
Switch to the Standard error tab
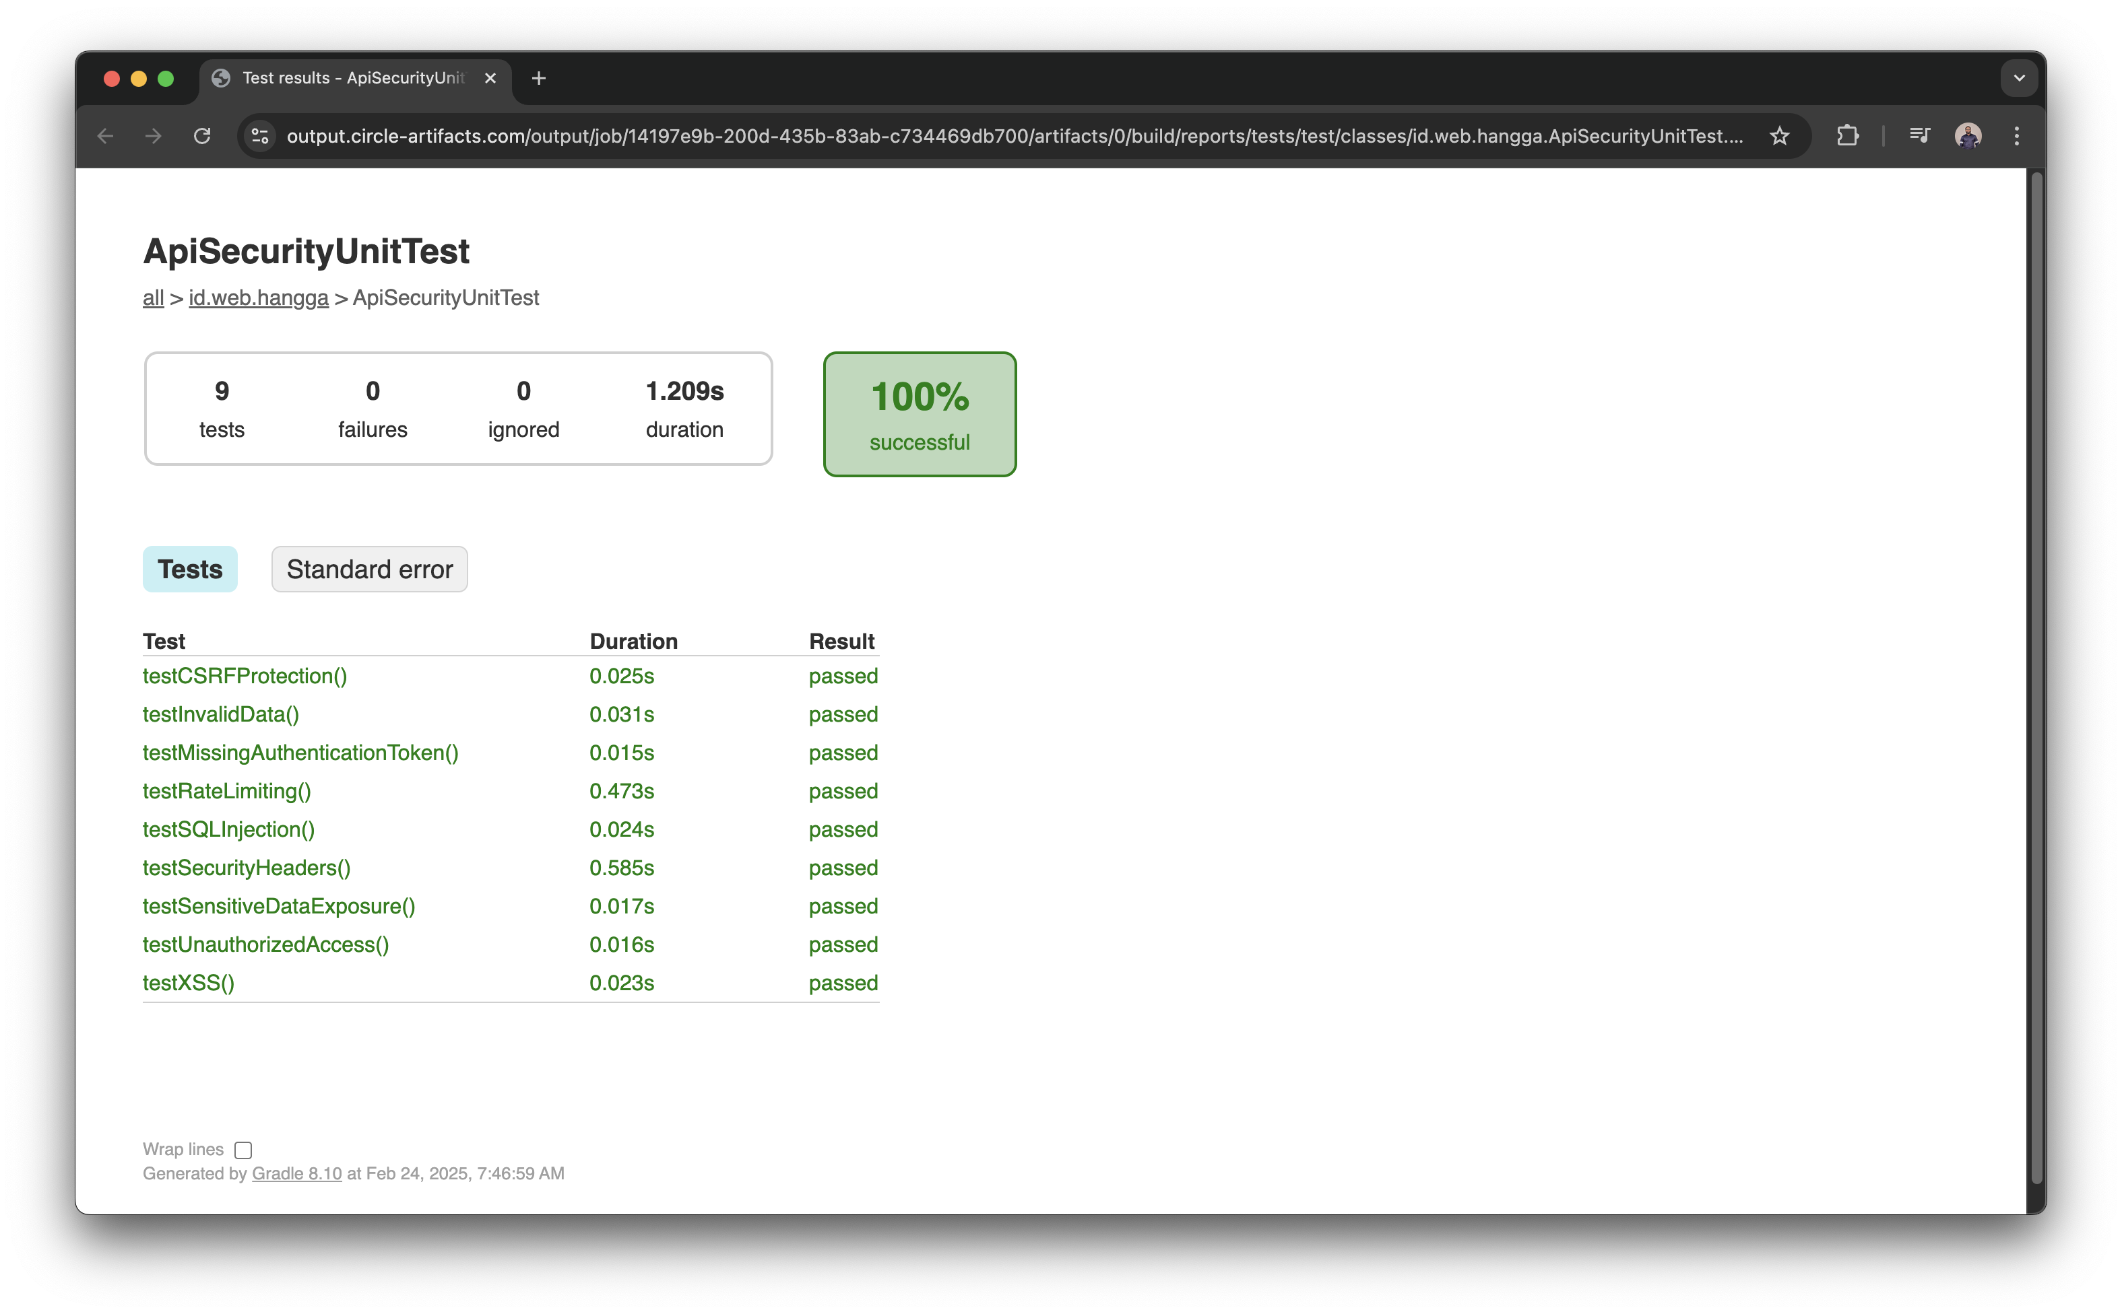(368, 569)
